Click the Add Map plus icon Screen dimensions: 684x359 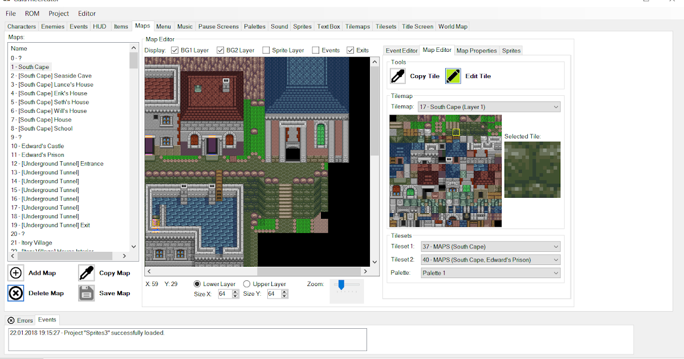tap(17, 273)
